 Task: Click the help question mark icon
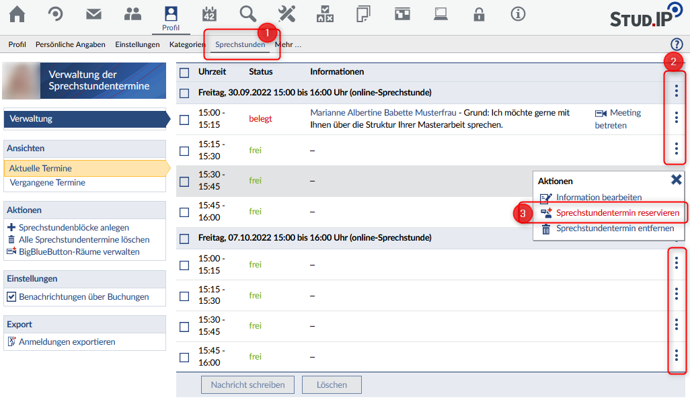[677, 44]
